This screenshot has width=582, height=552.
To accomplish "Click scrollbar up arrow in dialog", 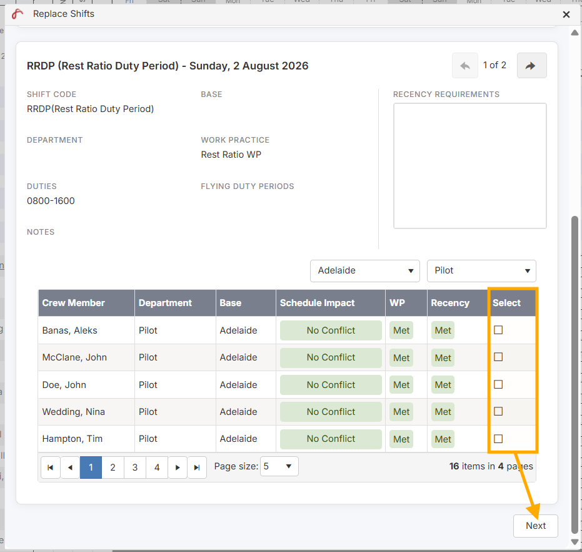I will click(574, 33).
